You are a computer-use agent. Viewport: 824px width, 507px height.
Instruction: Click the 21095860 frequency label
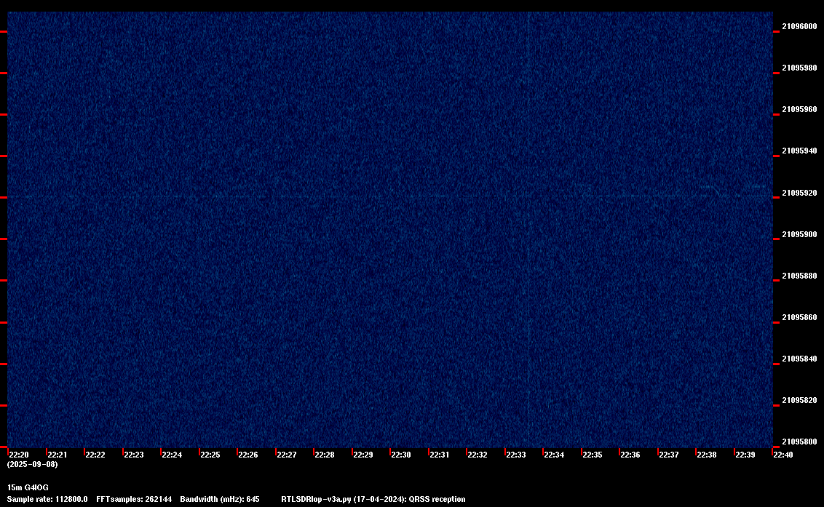click(799, 317)
